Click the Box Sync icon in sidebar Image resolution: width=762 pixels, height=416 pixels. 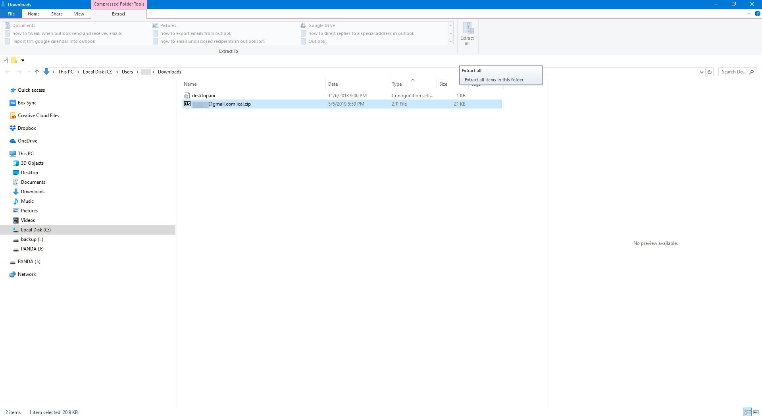point(13,103)
